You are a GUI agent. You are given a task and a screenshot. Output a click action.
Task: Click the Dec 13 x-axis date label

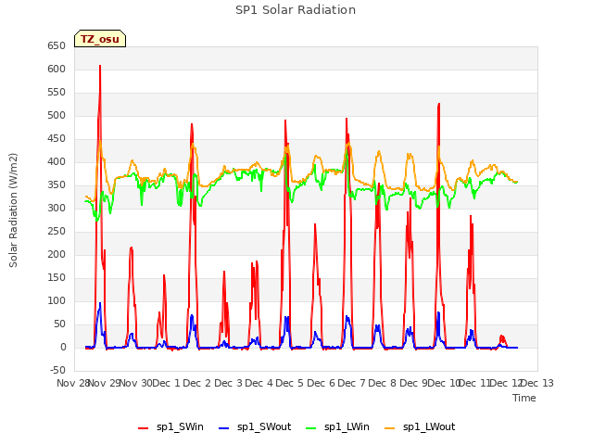[537, 383]
